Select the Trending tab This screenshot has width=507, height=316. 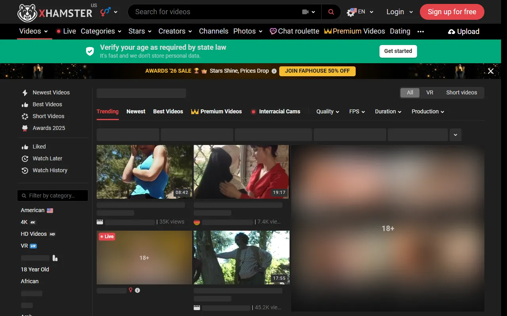click(x=108, y=111)
